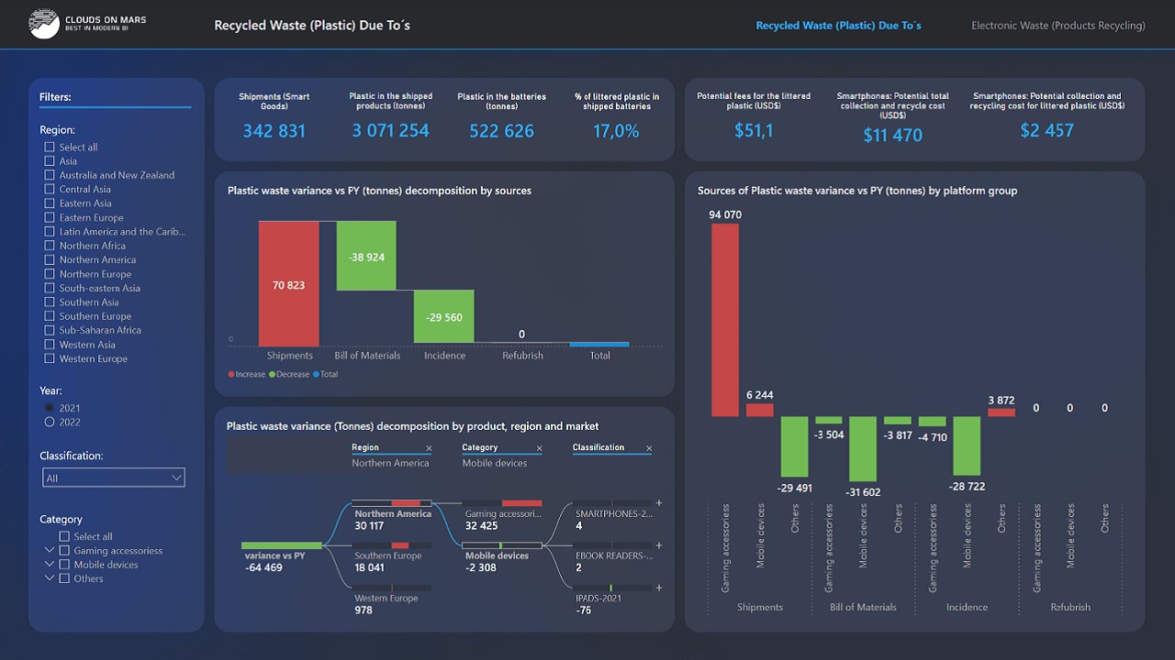
Task: Click the green Incidence -29 560 bar
Action: tap(444, 316)
